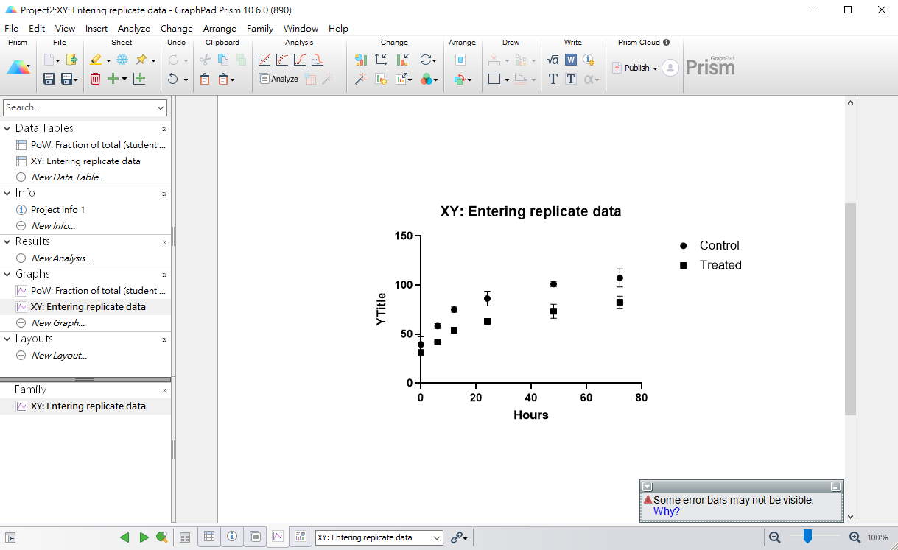Click the Duplicate sheet boxed-plus icon
The width and height of the screenshot is (898, 550).
click(139, 79)
